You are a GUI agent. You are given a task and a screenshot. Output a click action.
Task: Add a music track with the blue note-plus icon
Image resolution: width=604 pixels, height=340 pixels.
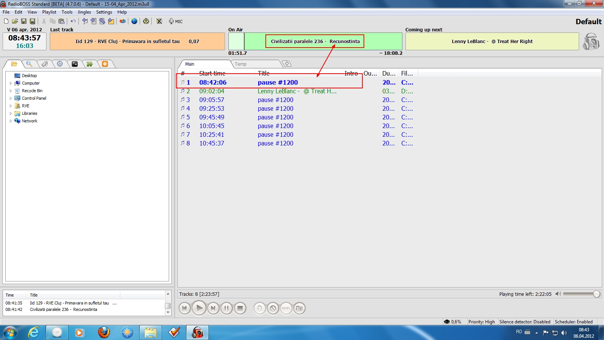pos(85,21)
